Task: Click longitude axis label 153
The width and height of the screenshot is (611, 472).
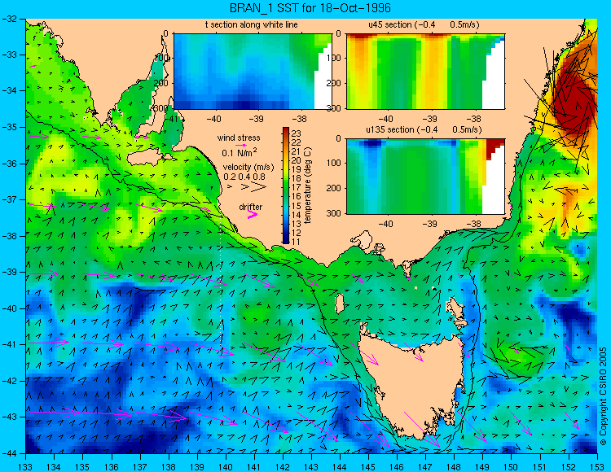Action: (x=597, y=467)
